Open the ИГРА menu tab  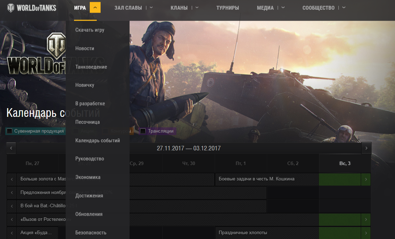pyautogui.click(x=80, y=8)
